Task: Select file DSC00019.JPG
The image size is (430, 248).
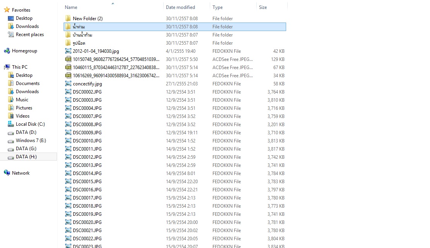Action: [175, 214]
